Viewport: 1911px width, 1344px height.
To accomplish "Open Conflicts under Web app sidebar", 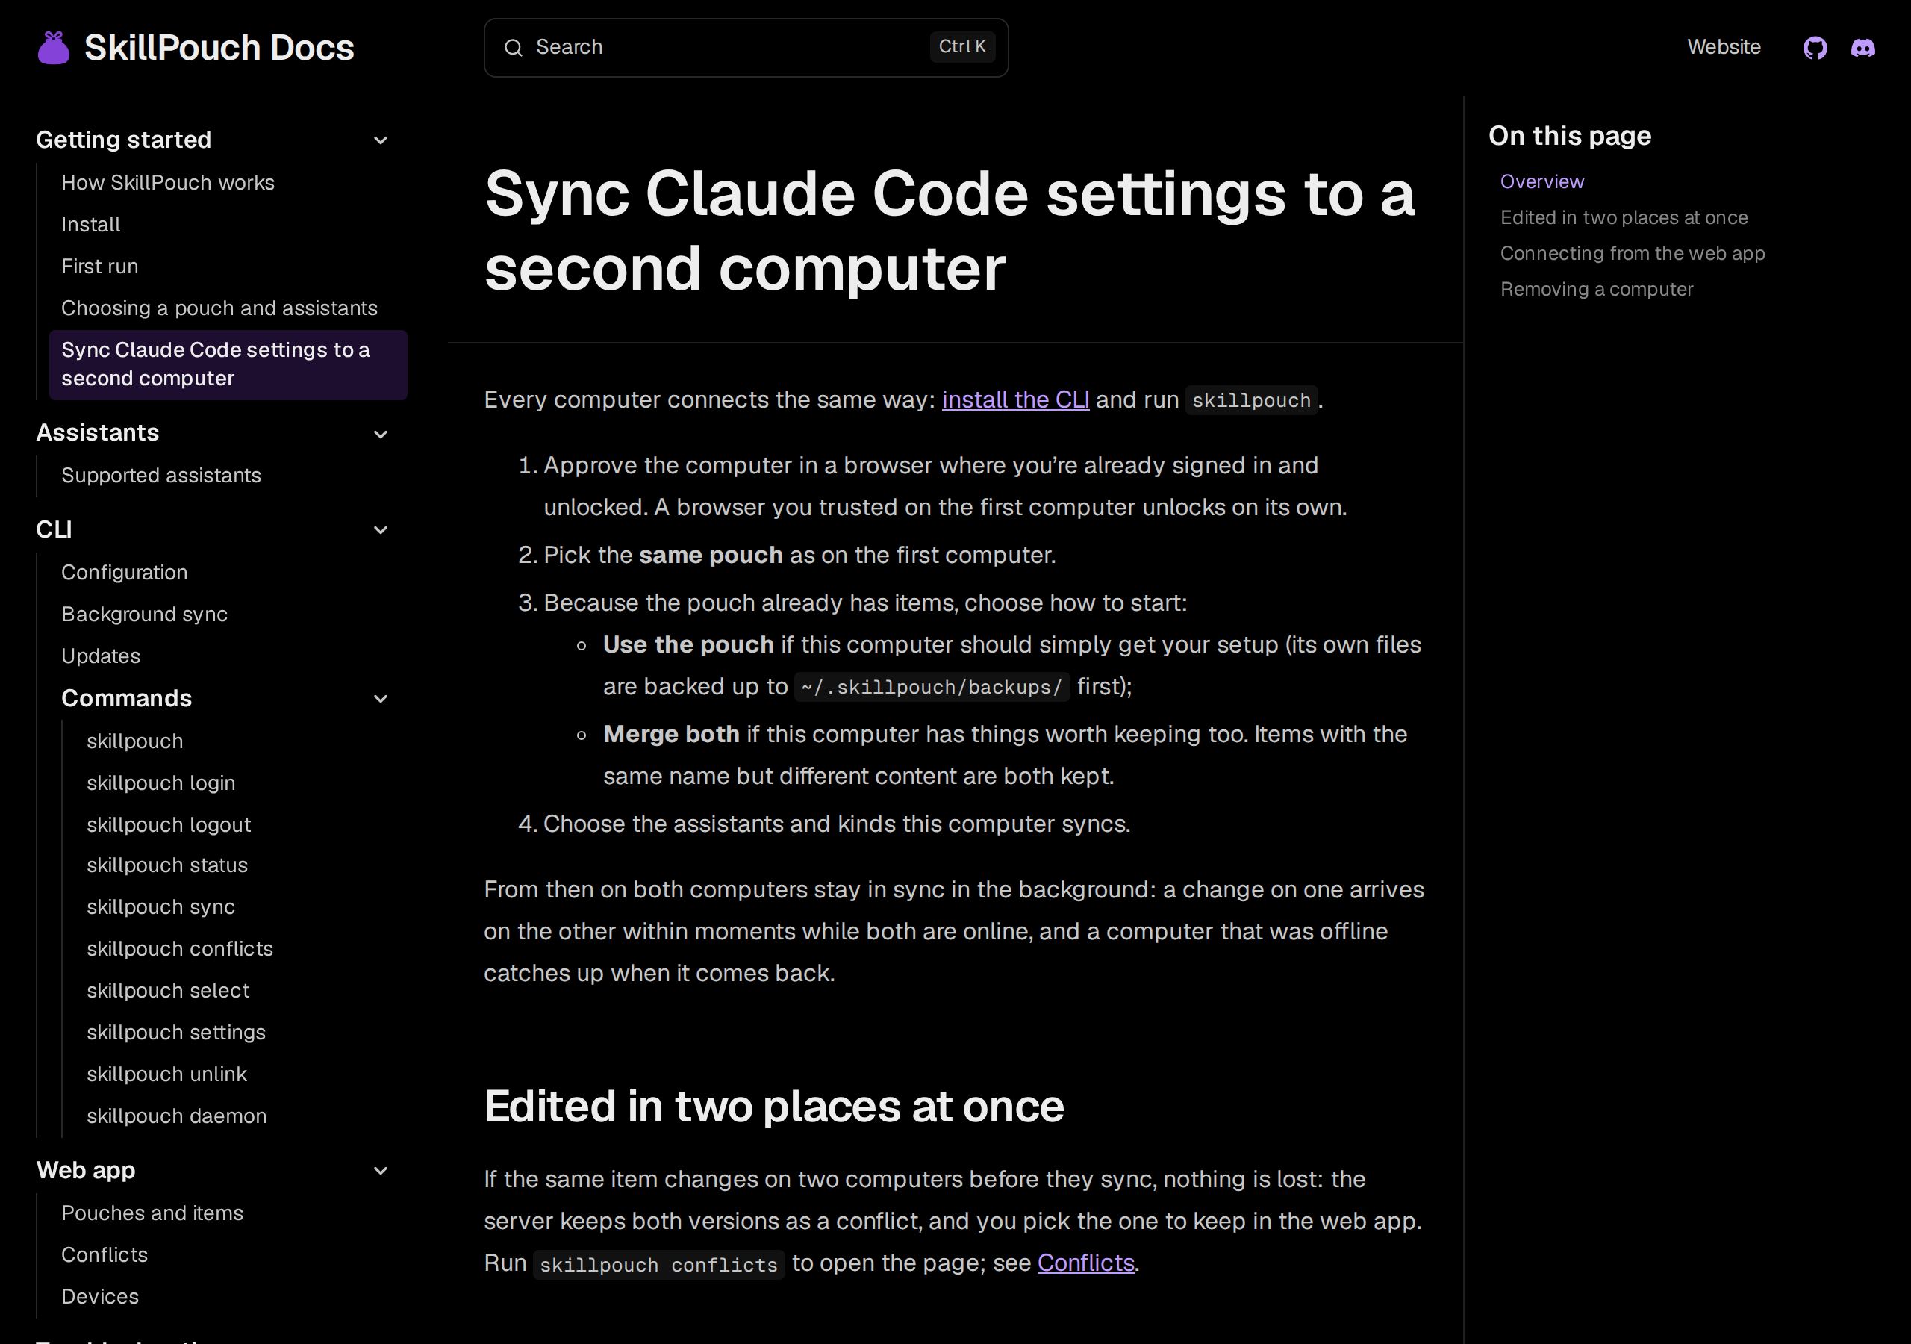I will (104, 1255).
